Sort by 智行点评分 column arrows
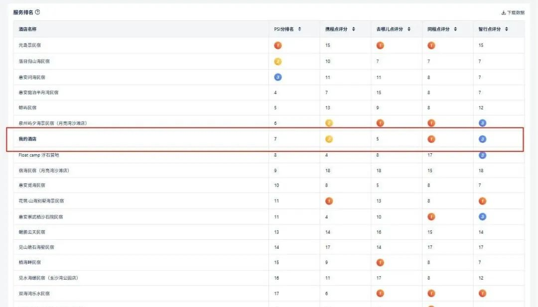538x307 pixels. point(506,29)
